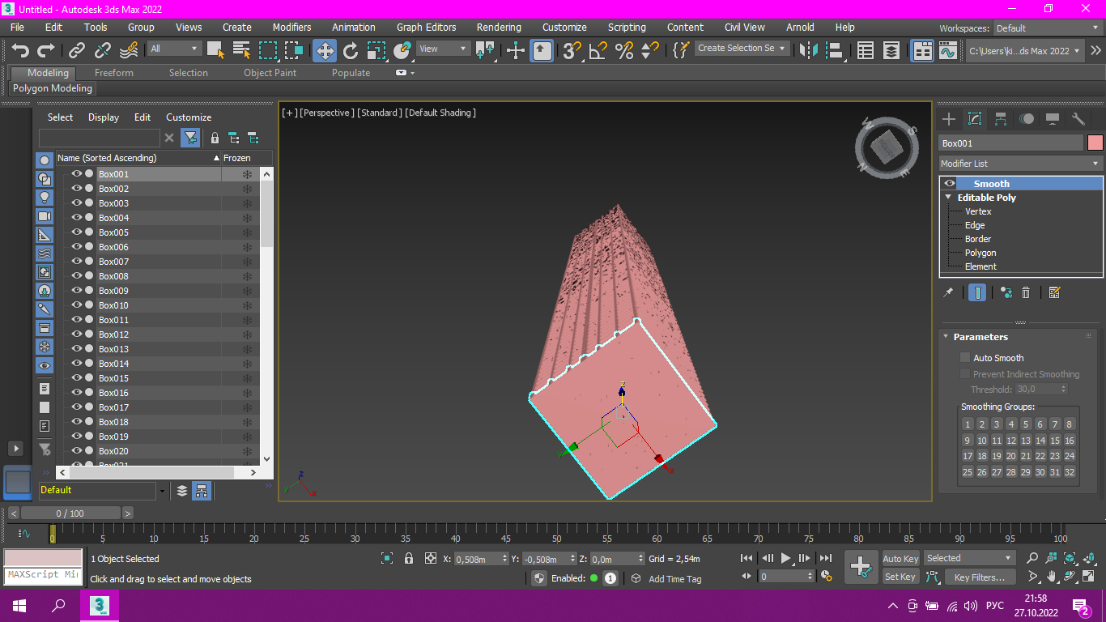Collapse the Editable Poly tree
Viewport: 1106px width, 622px height.
[948, 198]
